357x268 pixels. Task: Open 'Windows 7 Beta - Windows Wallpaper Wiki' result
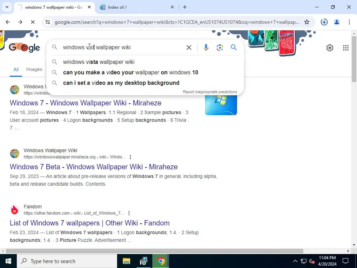tap(93, 166)
